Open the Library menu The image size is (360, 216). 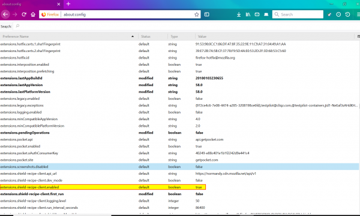tap(248, 14)
